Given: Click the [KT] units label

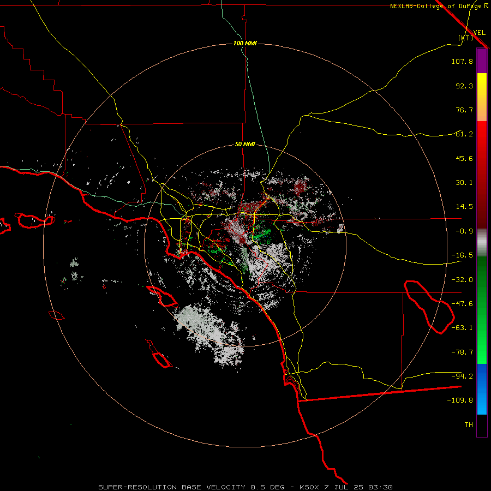Looking at the screenshot, I should 466,38.
